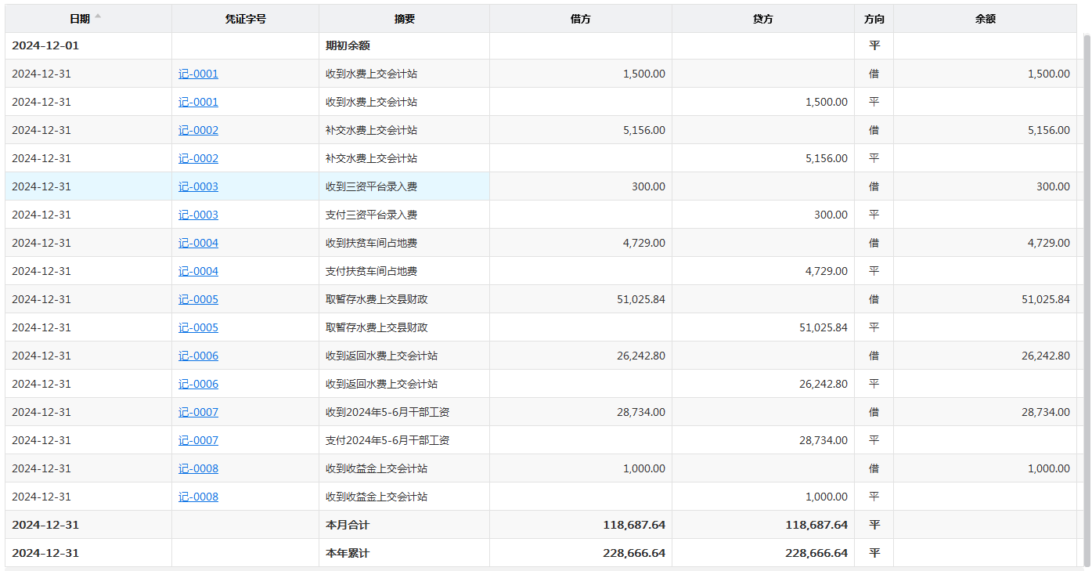This screenshot has height=571, width=1092.
Task: Open voucher 记-0004 for 支付扶贫车间占地费
Action: (198, 271)
